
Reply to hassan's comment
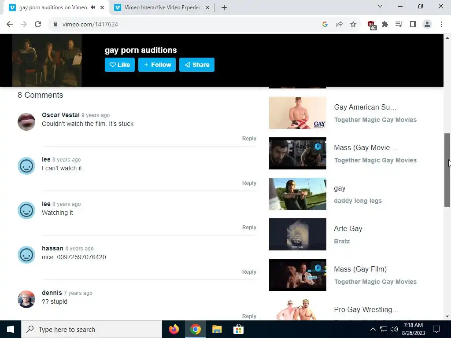pyautogui.click(x=249, y=272)
